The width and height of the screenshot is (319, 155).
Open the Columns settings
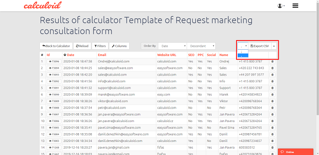pyautogui.click(x=119, y=46)
